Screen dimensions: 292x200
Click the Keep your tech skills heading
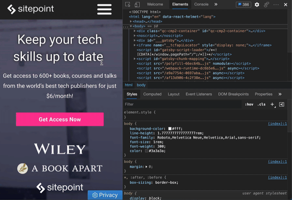click(58, 48)
